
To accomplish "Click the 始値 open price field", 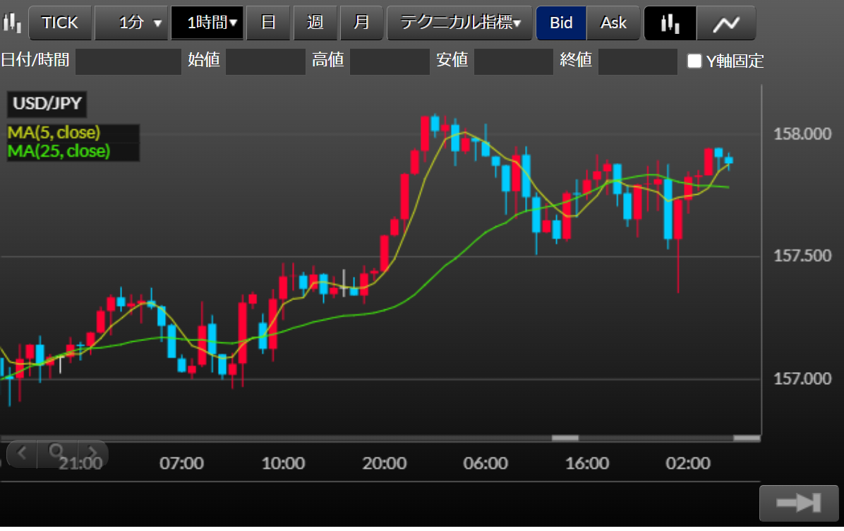I will pos(265,61).
